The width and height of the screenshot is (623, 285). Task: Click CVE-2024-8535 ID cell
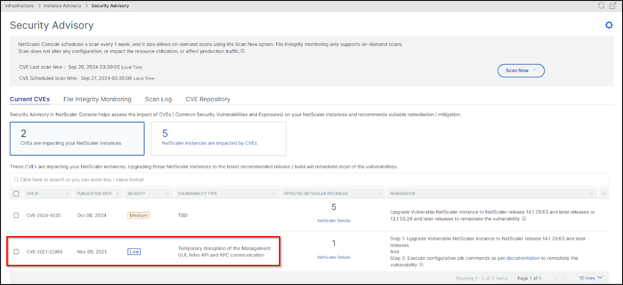coord(44,215)
